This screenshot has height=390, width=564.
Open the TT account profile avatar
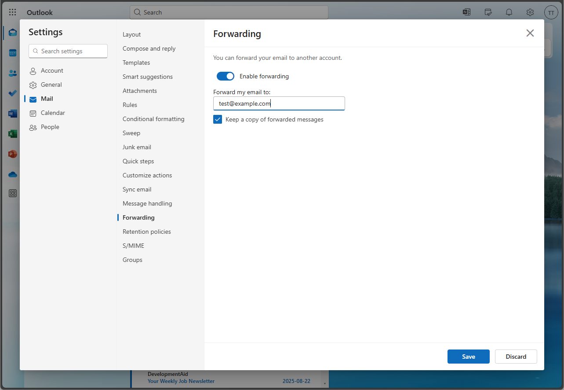point(551,12)
